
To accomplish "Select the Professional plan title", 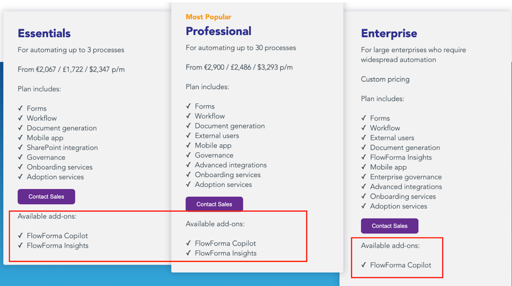I will [x=218, y=31].
